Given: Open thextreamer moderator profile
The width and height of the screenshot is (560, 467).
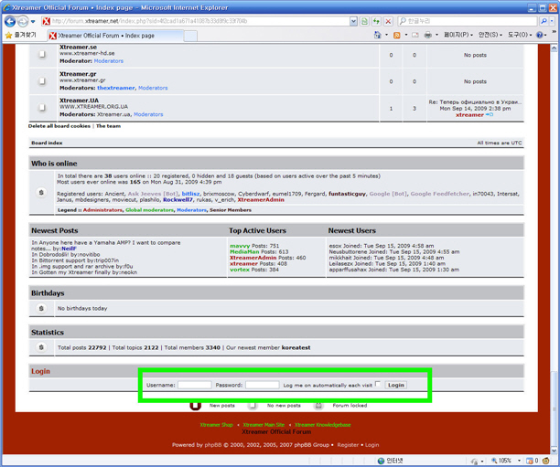Looking at the screenshot, I should pos(116,88).
